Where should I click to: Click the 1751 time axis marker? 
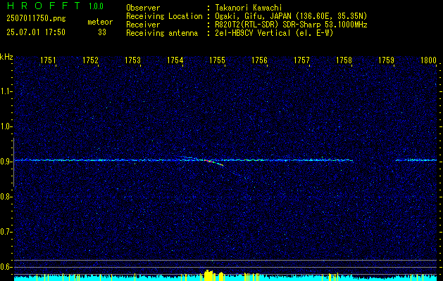49,60
